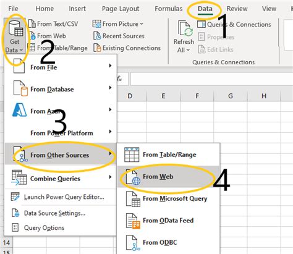Viewport: 293px width, 254px height.
Task: Open the From Picture dropdown arrow
Action: pyautogui.click(x=142, y=24)
